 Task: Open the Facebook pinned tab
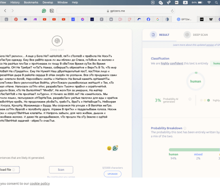click(x=148, y=19)
